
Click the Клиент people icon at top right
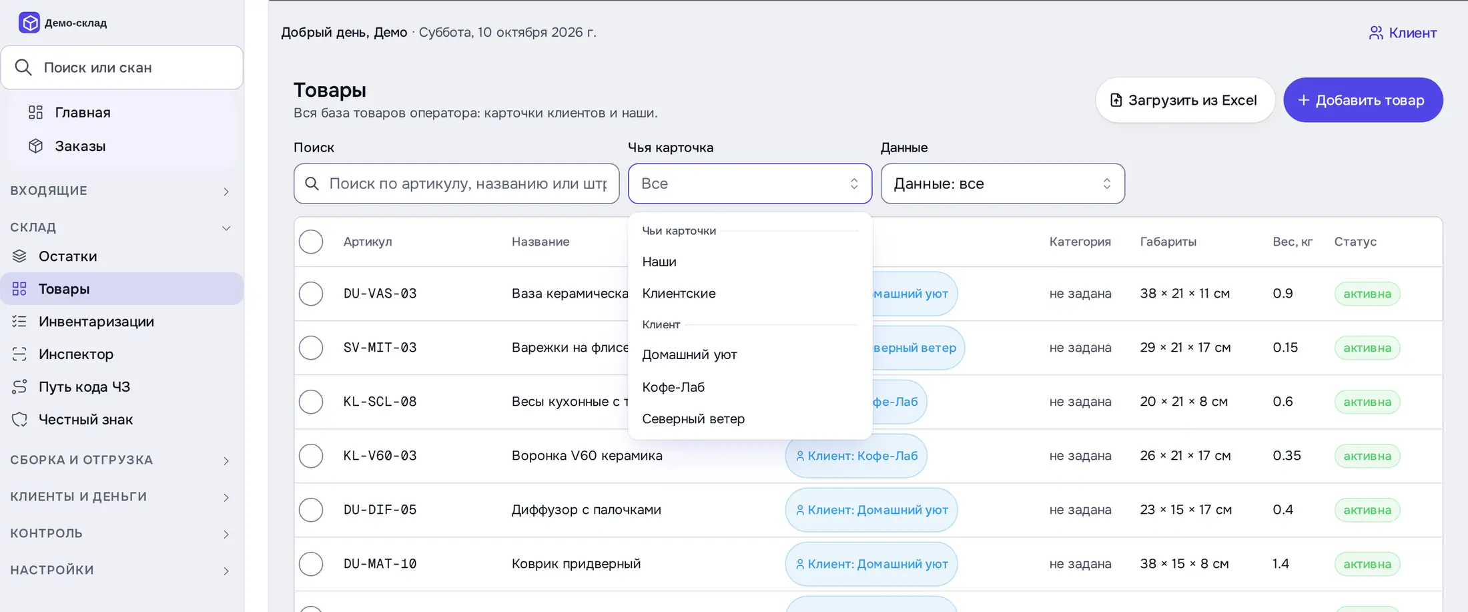1375,33
